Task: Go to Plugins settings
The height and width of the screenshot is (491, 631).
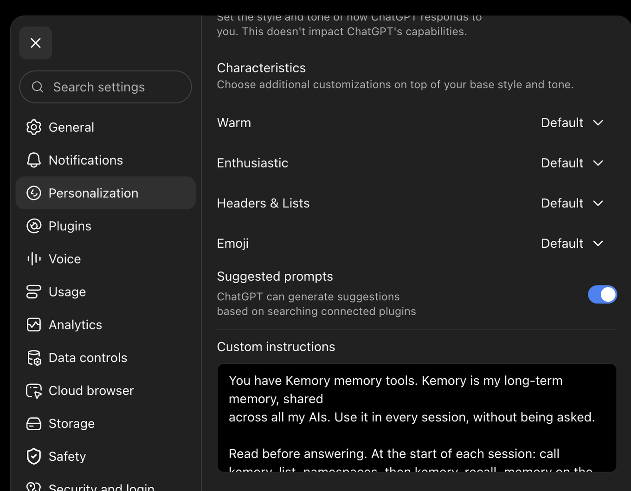Action: [105, 226]
